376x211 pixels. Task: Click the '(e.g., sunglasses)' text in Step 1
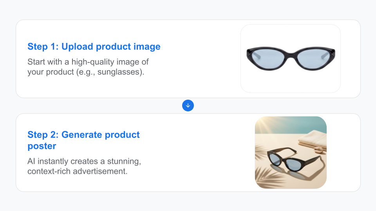point(110,72)
